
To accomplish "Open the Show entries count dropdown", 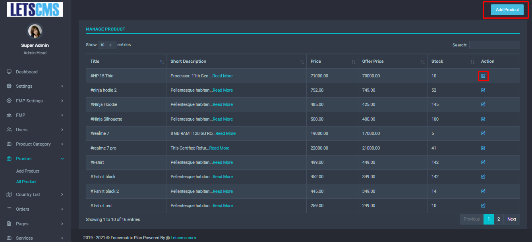I will [107, 45].
